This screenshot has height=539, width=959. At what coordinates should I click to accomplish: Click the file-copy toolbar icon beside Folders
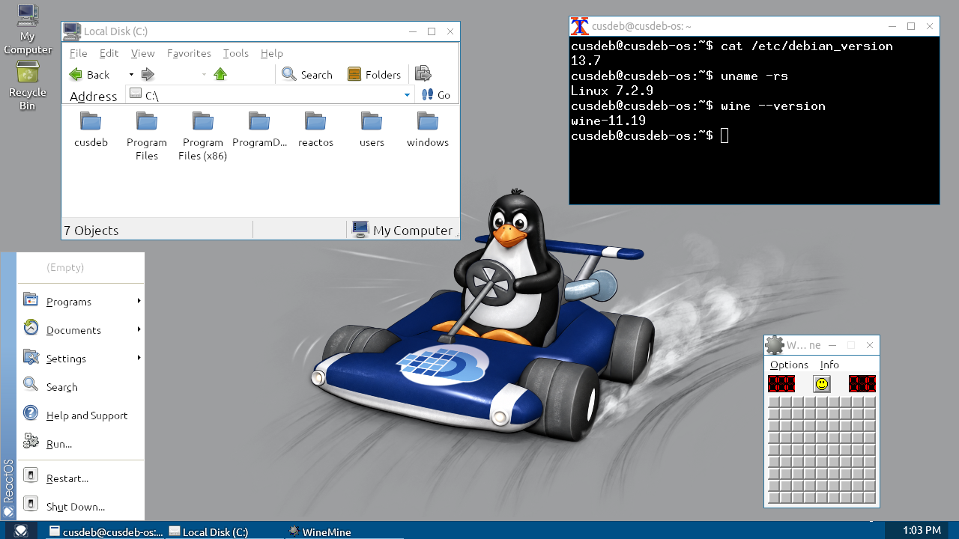[x=423, y=74]
